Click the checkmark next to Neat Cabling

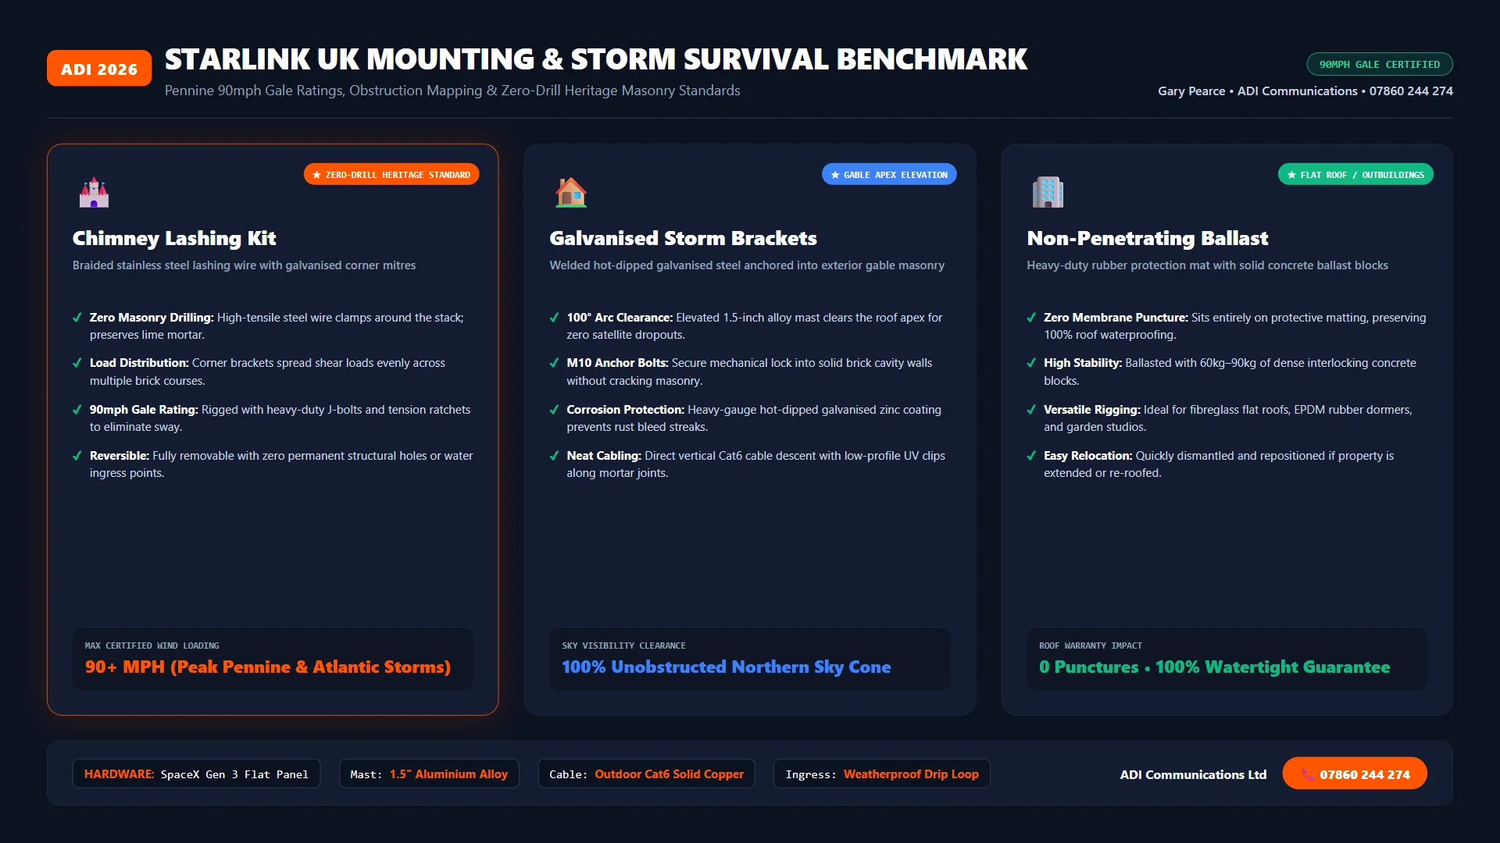(x=554, y=456)
